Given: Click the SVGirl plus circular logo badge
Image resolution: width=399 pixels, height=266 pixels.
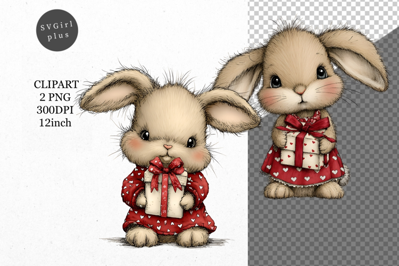Looking at the screenshot, I should 57,30.
